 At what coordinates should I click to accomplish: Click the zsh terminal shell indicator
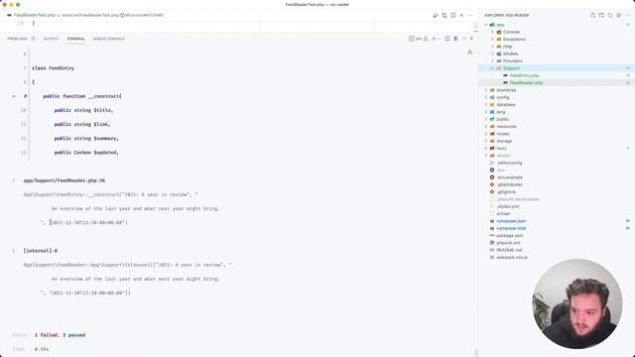pos(415,39)
